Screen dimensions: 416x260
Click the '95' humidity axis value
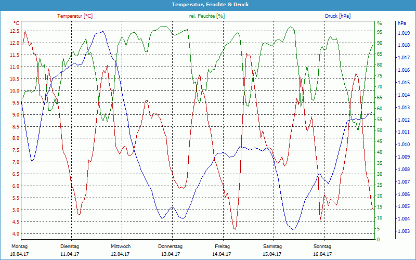(380, 32)
